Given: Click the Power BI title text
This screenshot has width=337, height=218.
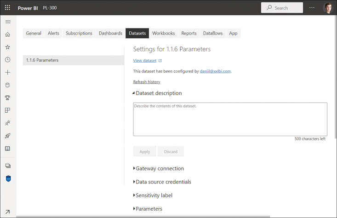Looking at the screenshot, I should [x=28, y=8].
